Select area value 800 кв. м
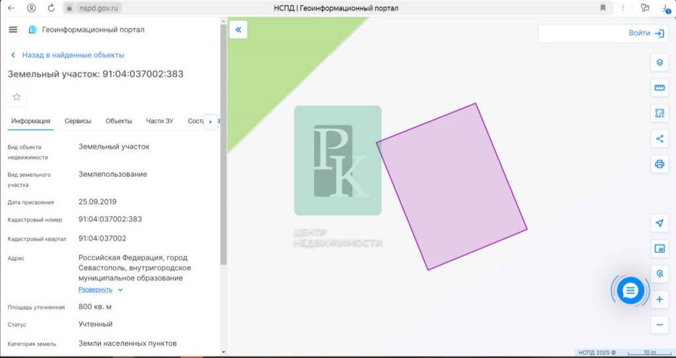 pyautogui.click(x=95, y=306)
